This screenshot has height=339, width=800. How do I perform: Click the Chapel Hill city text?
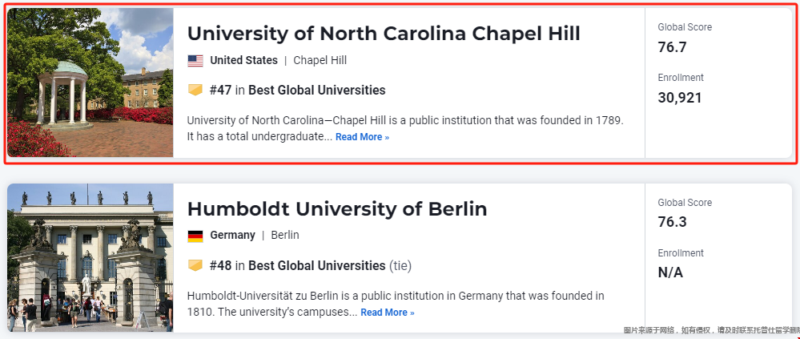[x=320, y=61]
